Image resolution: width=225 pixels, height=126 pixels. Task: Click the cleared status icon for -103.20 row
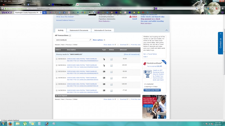click(x=111, y=78)
